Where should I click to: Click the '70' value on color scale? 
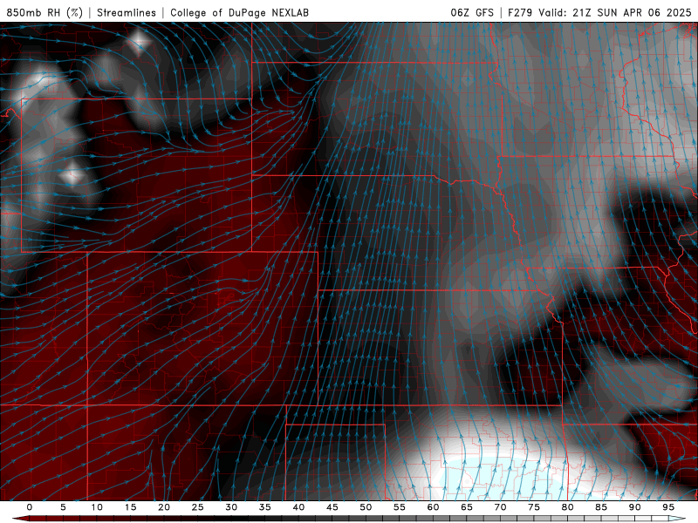(500, 507)
